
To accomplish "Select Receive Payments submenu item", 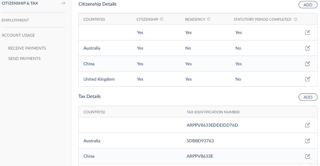I will click(x=27, y=48).
